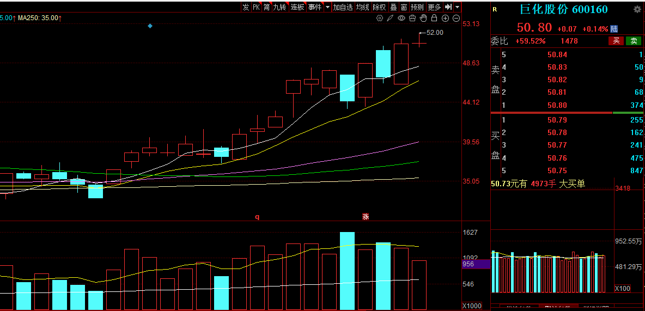Click the green 卖 sell button
Image resolution: width=645 pixels, height=311 pixels.
pyautogui.click(x=634, y=41)
